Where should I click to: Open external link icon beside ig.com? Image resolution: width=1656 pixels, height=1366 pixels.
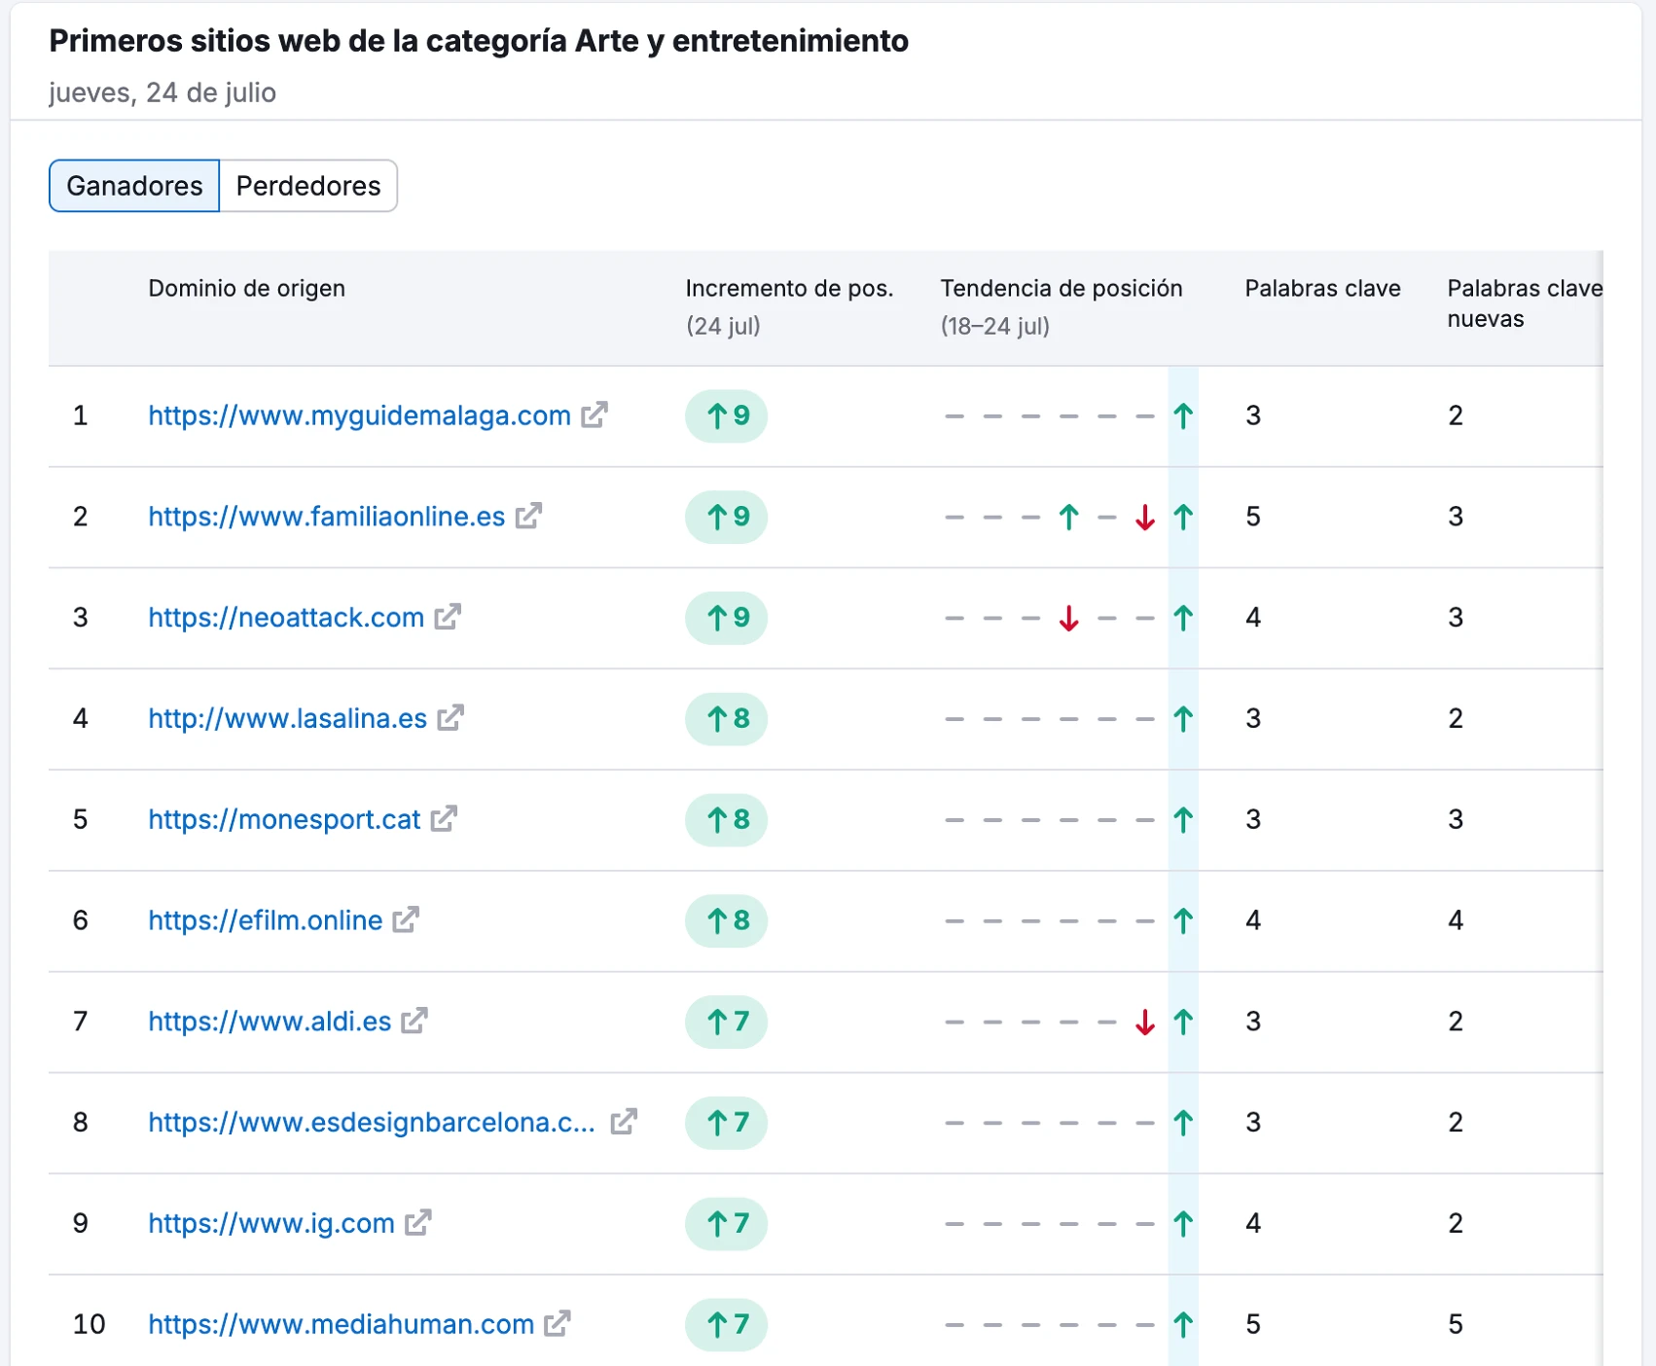click(x=418, y=1223)
